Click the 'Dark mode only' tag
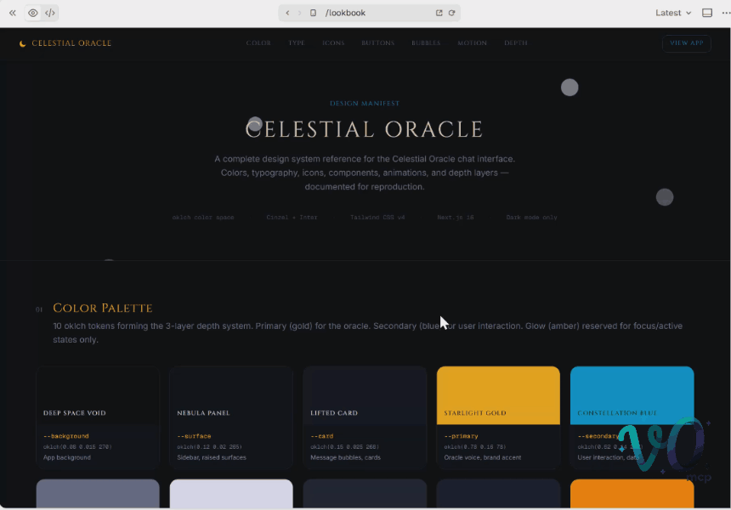 click(x=531, y=218)
